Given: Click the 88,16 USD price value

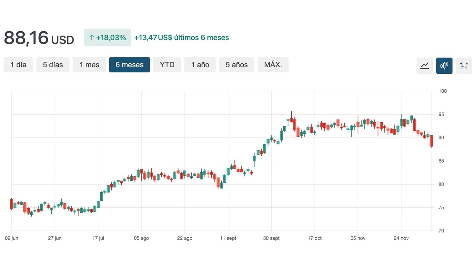Looking at the screenshot, I should 39,38.
